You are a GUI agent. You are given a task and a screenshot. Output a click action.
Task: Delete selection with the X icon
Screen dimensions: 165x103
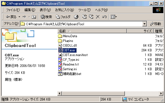point(98,17)
